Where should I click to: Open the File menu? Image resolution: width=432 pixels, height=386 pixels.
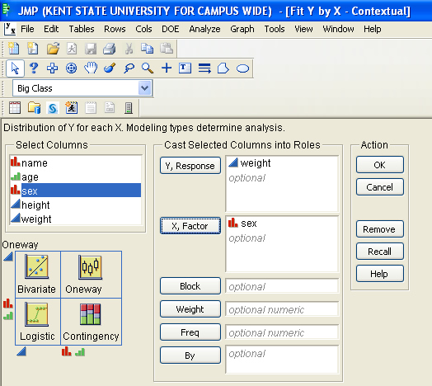tap(27, 29)
